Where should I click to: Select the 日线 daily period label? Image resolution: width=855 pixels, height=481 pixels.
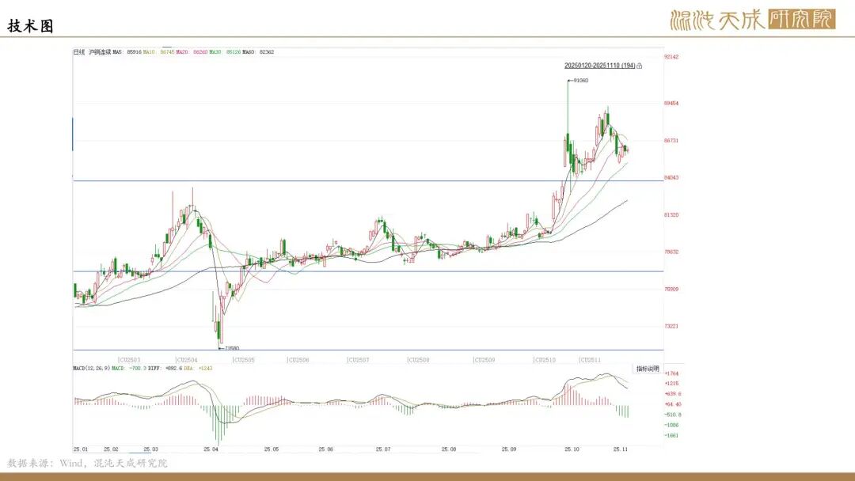click(x=79, y=52)
